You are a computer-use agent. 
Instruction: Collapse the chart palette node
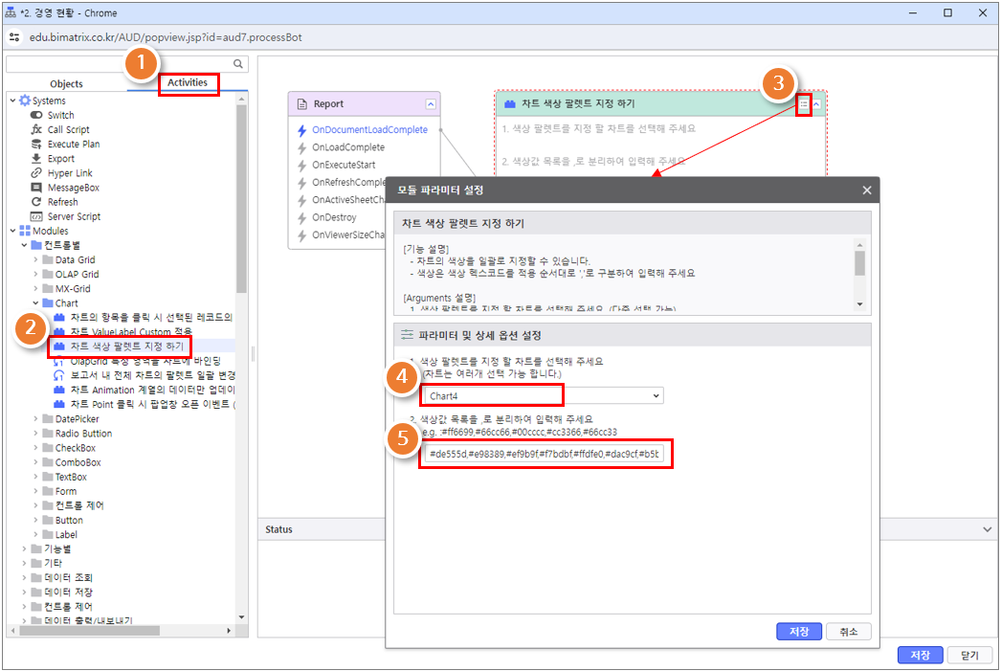(x=816, y=103)
